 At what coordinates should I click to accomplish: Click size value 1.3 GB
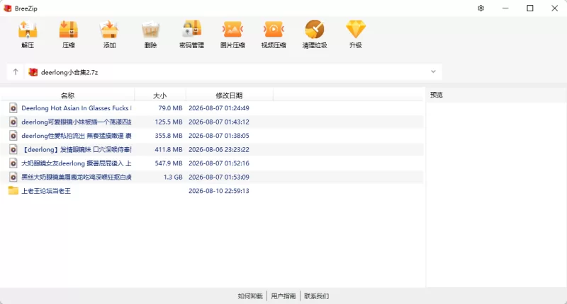(x=173, y=177)
